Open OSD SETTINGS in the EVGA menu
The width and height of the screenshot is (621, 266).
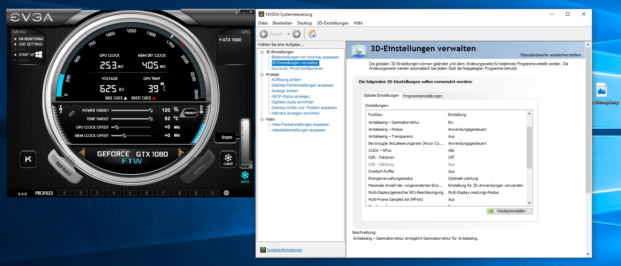click(31, 44)
